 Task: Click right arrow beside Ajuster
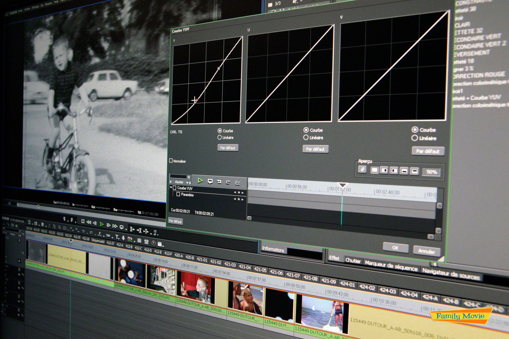click(190, 183)
